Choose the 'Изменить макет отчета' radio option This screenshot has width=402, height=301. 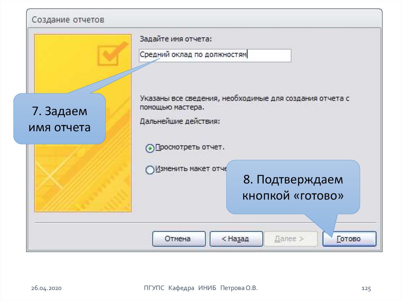pyautogui.click(x=150, y=170)
